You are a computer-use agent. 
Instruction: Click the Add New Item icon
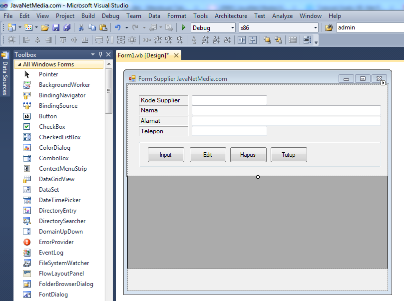(x=28, y=27)
